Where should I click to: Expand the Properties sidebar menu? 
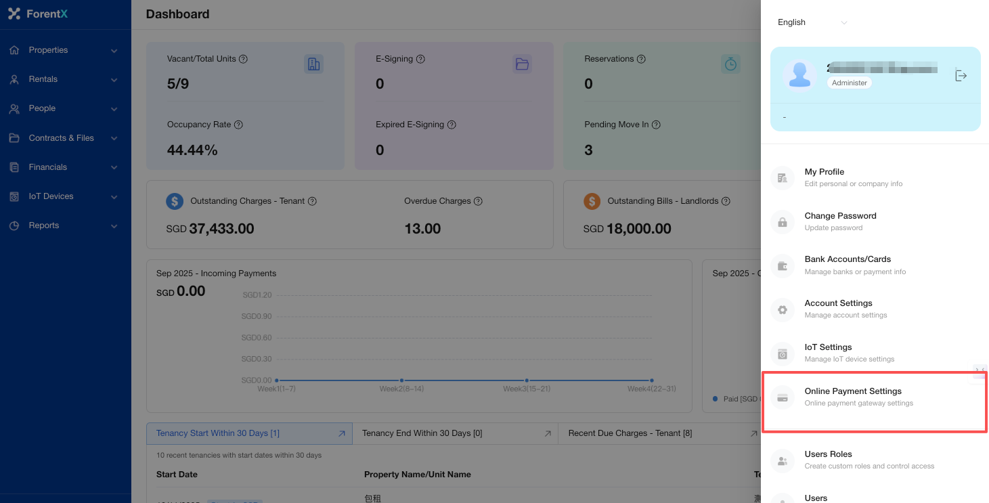(65, 50)
